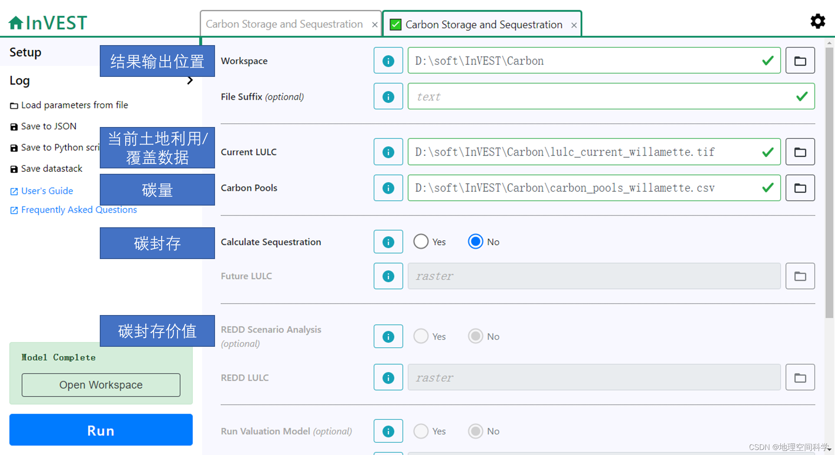Image resolution: width=835 pixels, height=455 pixels.
Task: Select Yes for REDD Scenario Analysis
Action: (x=420, y=336)
